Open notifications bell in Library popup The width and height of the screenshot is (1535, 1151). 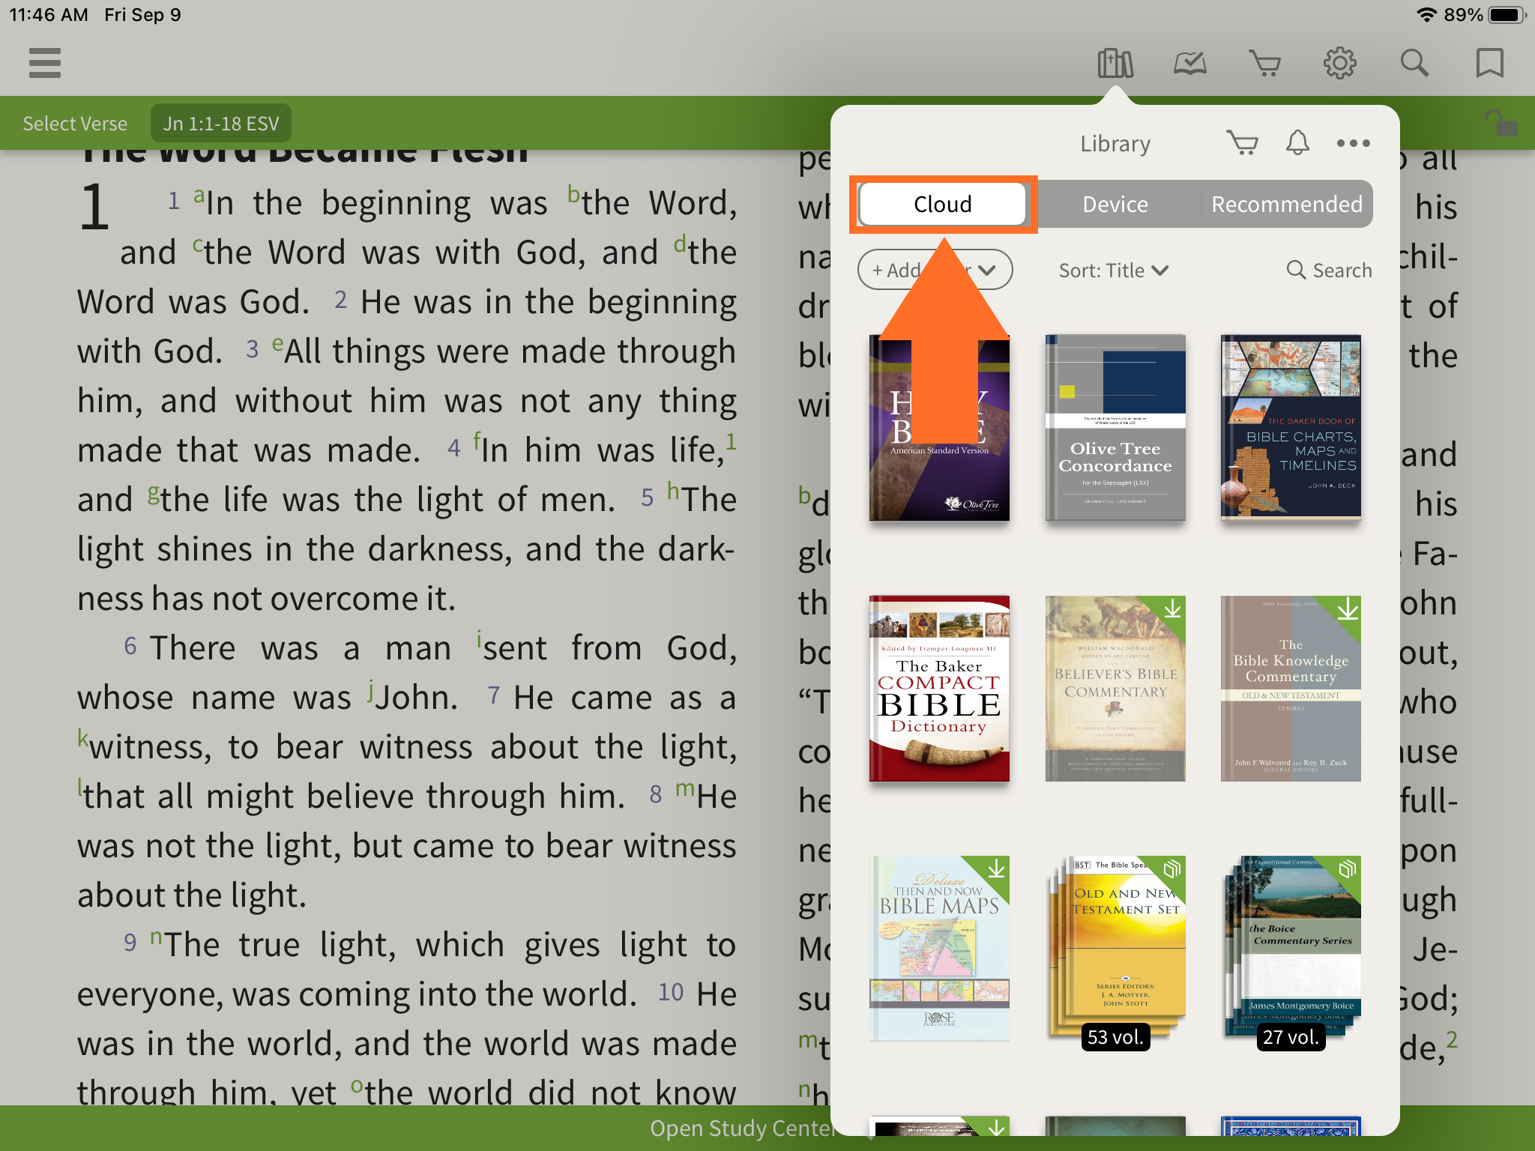point(1298,142)
